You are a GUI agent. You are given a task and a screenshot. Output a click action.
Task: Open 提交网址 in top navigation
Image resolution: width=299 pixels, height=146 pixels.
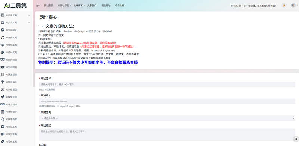[x=106, y=6]
